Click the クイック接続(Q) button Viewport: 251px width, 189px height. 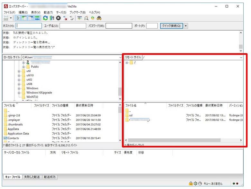(171, 26)
